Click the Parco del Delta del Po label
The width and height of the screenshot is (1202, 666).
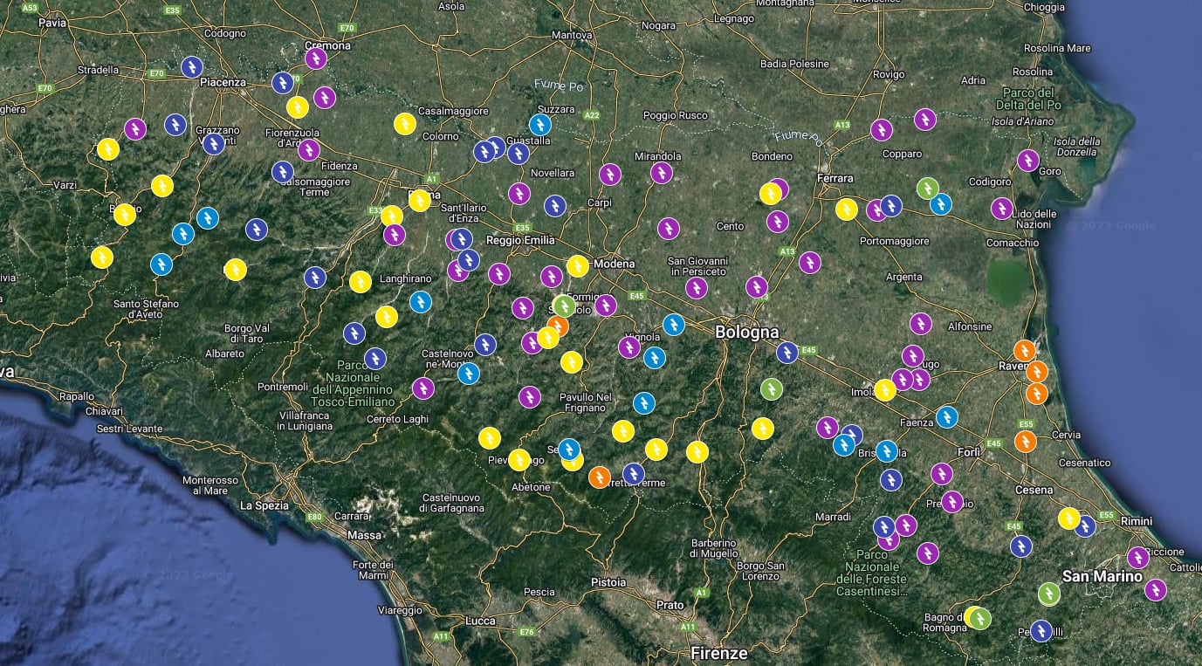[x=1027, y=99]
